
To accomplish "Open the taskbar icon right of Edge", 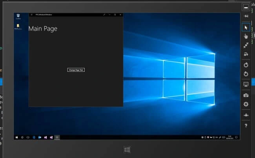I will (x=40, y=137).
